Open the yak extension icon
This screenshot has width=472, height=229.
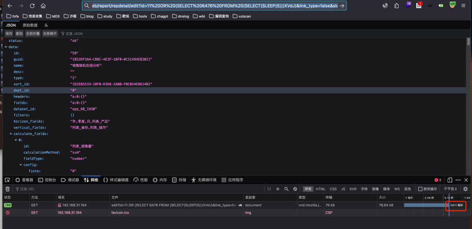pos(452,5)
